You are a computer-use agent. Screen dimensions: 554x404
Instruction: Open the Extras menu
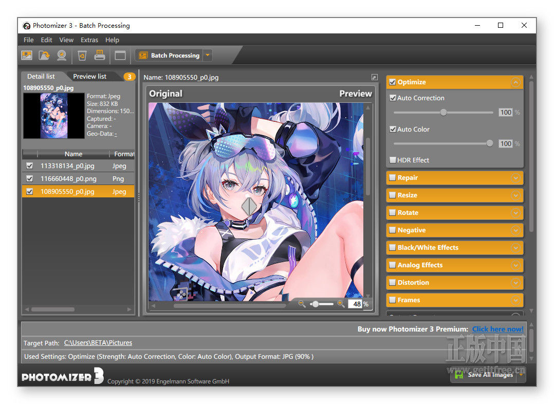[x=89, y=40]
